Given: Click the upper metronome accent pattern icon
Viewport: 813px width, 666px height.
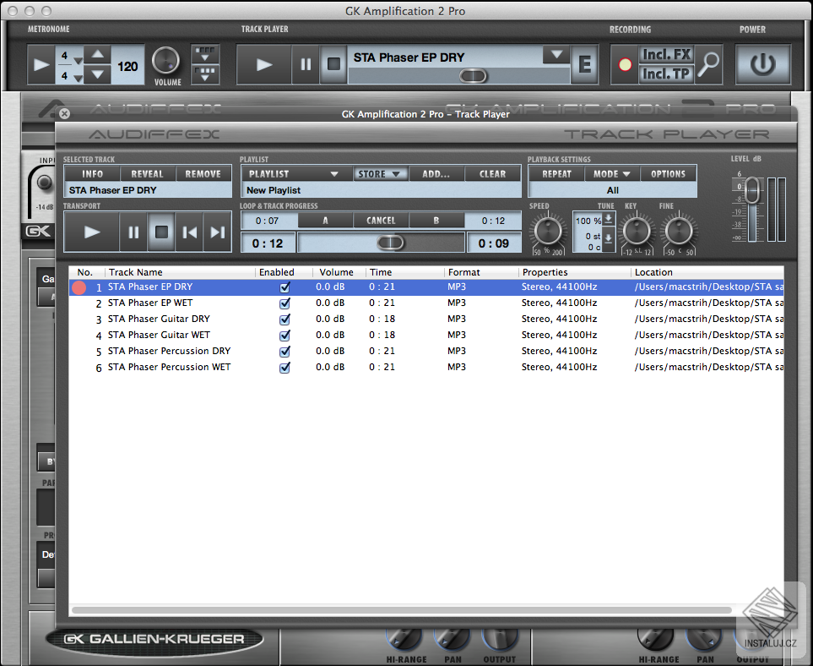Looking at the screenshot, I should click(x=205, y=54).
